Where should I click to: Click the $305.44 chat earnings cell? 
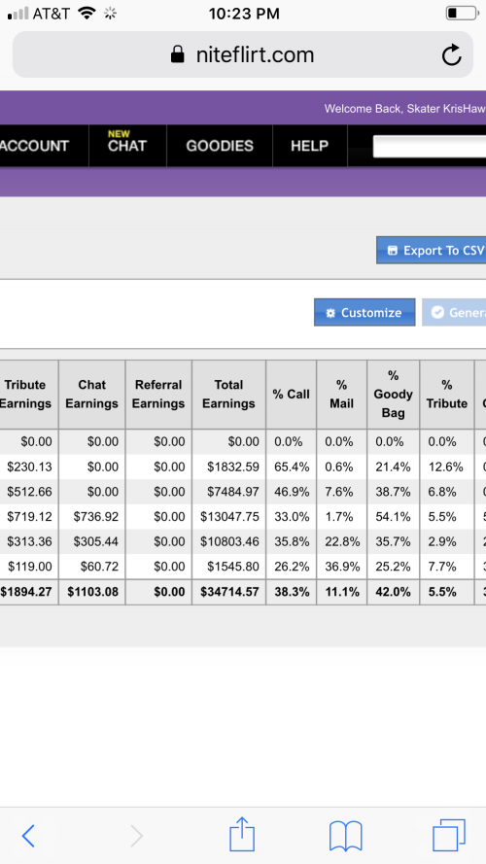tap(92, 541)
